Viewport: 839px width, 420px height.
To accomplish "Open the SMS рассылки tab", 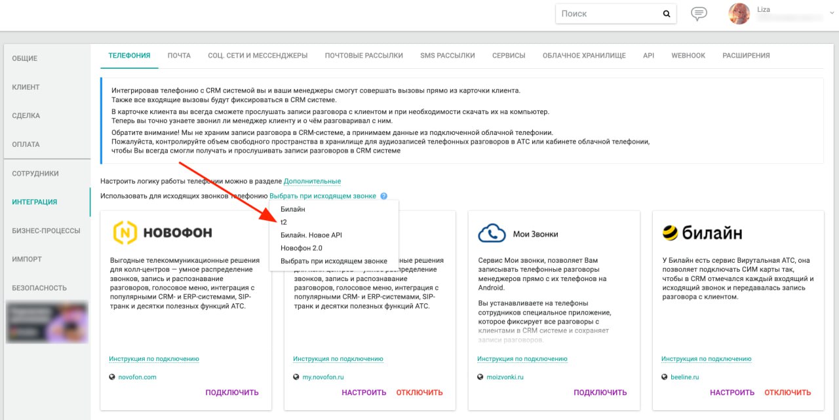I will click(x=448, y=56).
